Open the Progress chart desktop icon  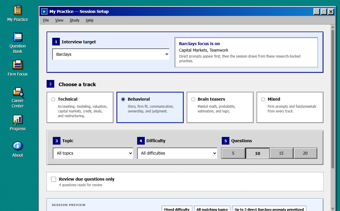[18, 123]
